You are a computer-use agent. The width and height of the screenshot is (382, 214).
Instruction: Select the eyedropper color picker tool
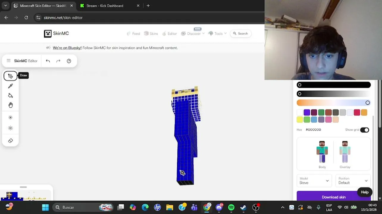coord(10,86)
